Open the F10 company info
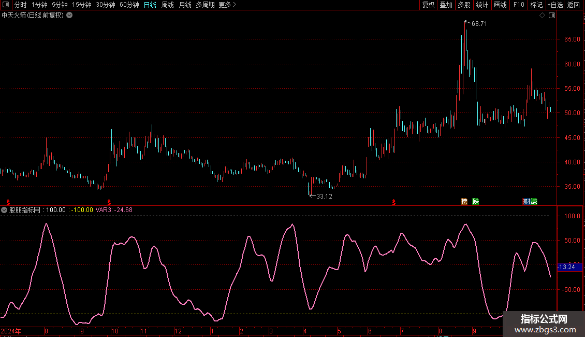 click(519, 5)
